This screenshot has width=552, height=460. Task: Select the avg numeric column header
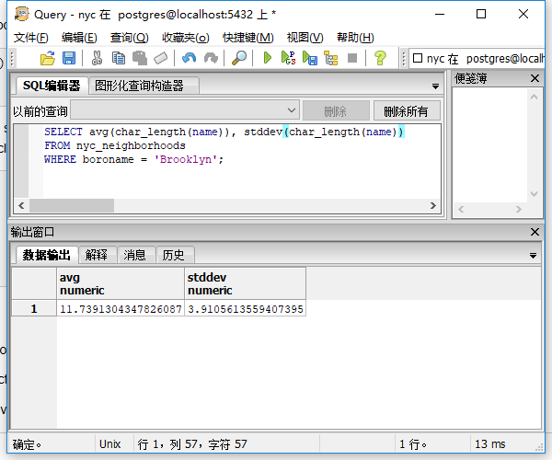point(121,283)
